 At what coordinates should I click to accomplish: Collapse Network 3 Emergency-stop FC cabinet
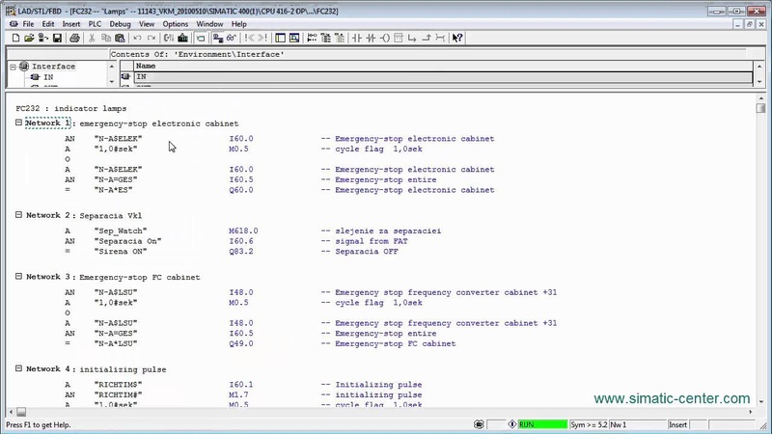[18, 277]
